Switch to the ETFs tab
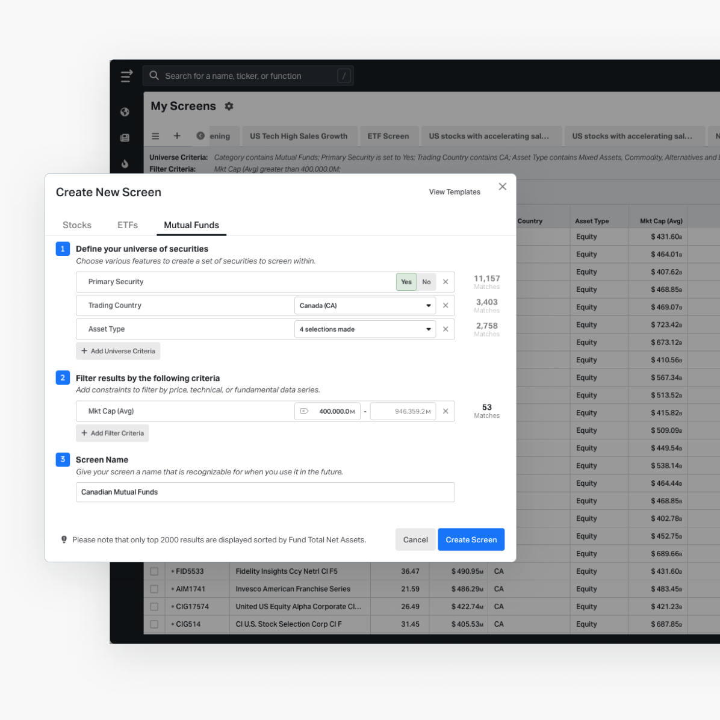The height and width of the screenshot is (720, 720). [128, 225]
